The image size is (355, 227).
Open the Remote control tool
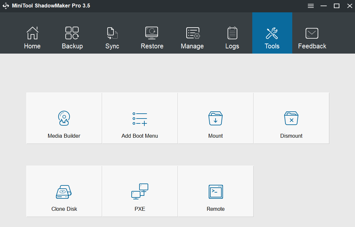pyautogui.click(x=216, y=191)
